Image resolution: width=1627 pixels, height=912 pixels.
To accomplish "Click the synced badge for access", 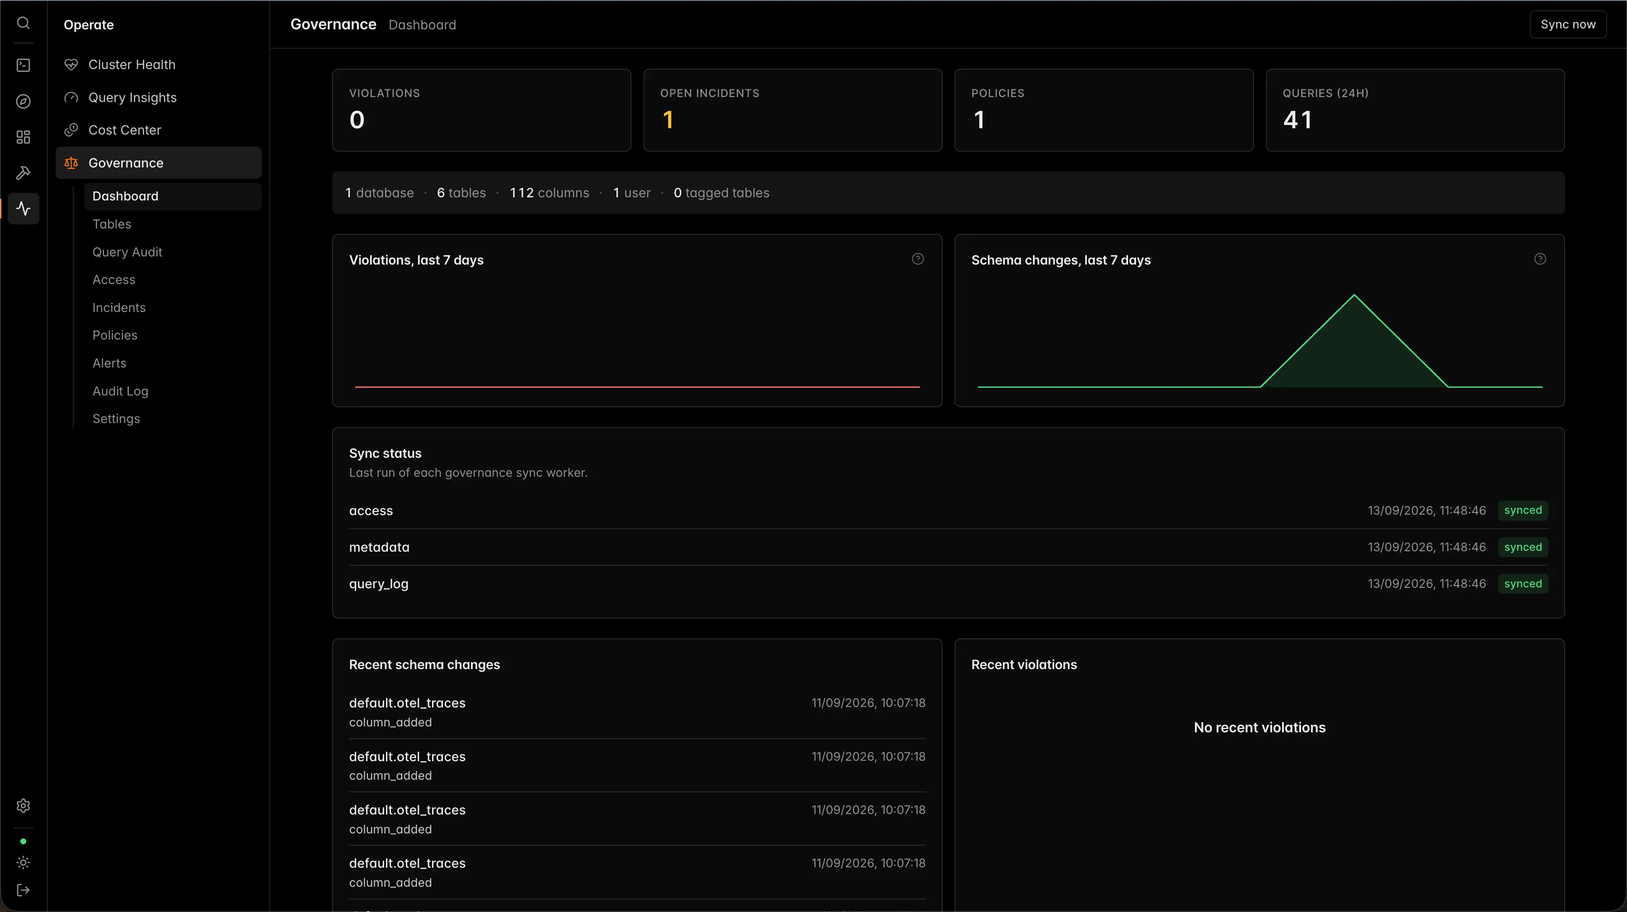I will pyautogui.click(x=1523, y=510).
